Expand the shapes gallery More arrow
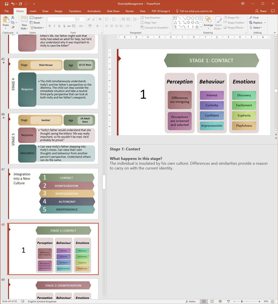This screenshot has width=278, height=304. click(201, 27)
